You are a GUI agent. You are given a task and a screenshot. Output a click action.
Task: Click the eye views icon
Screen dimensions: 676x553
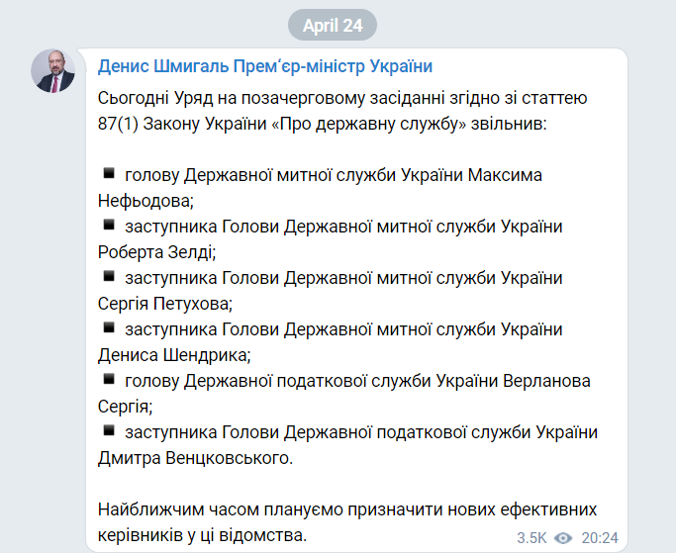tap(564, 538)
